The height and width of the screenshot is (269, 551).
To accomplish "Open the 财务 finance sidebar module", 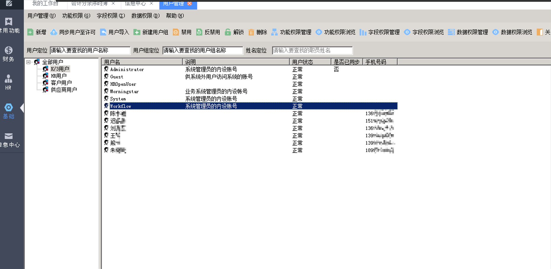I will coord(8,54).
